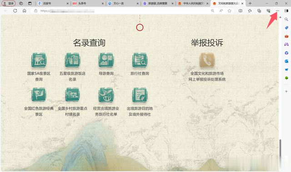Open 全国文化和旅游市场网上举报投诉处理系统 link
The image size is (291, 172).
207,76
